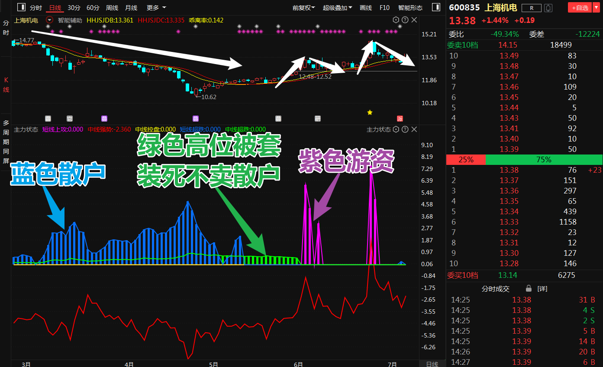Click sell level 1 price 13.39

[x=509, y=149]
